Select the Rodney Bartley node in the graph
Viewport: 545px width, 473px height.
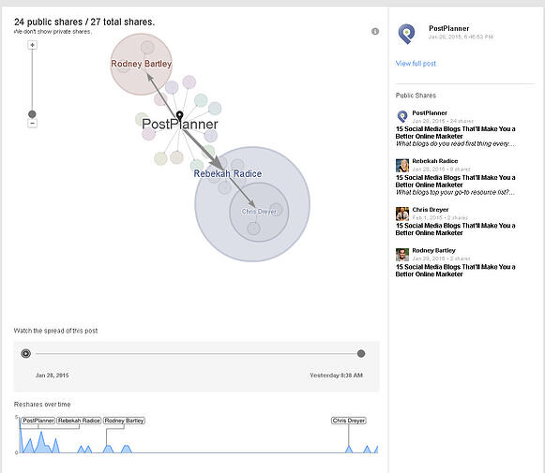click(141, 64)
